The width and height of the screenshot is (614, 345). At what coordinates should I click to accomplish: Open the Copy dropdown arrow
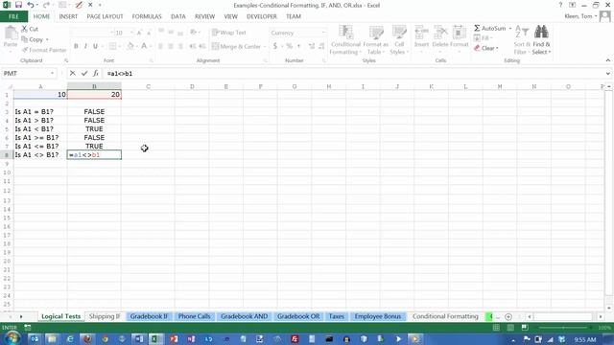tap(47, 39)
